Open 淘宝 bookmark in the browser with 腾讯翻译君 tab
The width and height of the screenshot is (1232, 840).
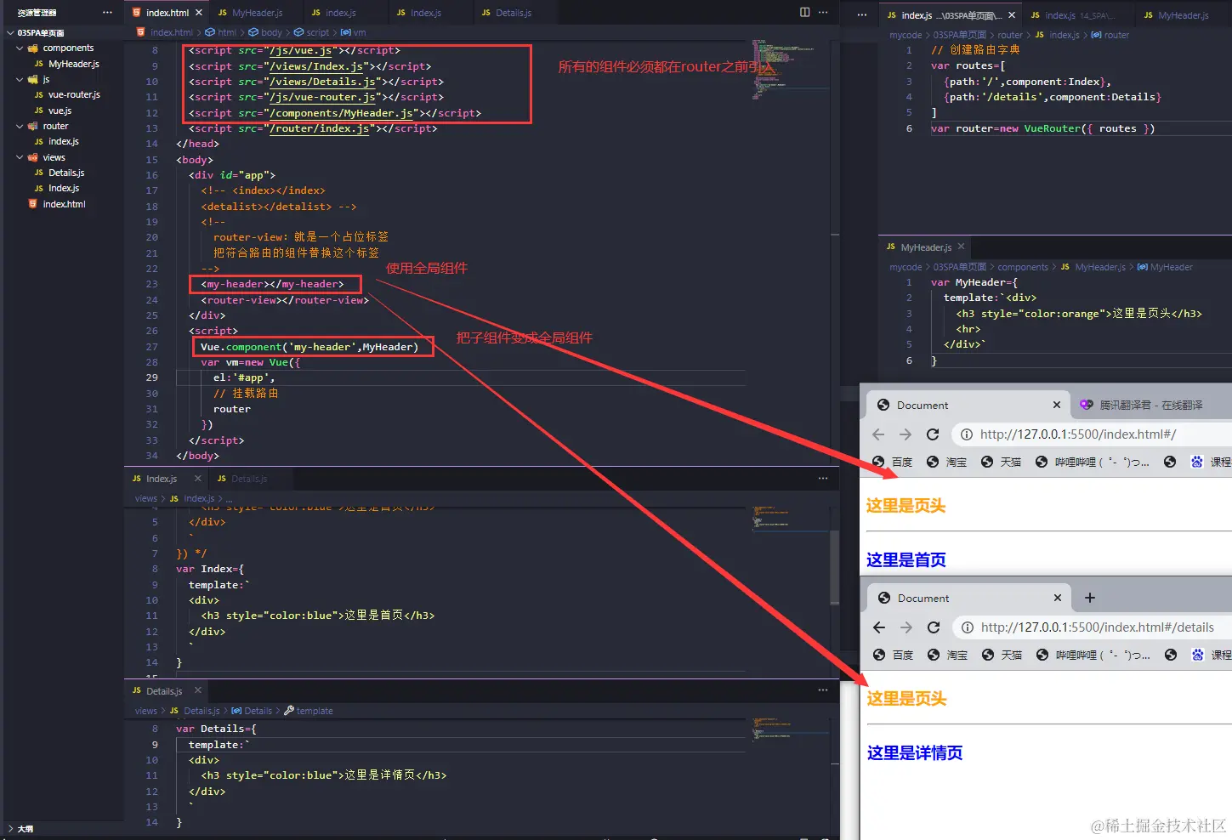946,462
